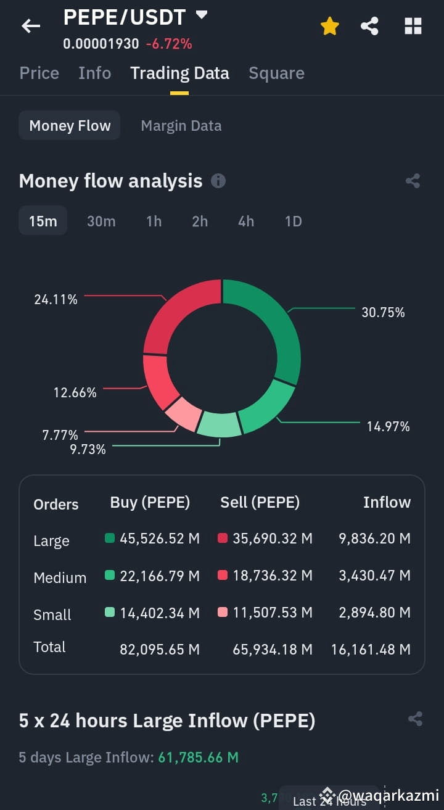
Task: Share the 5 x 24 hours Large Inflow section
Action: (x=415, y=719)
